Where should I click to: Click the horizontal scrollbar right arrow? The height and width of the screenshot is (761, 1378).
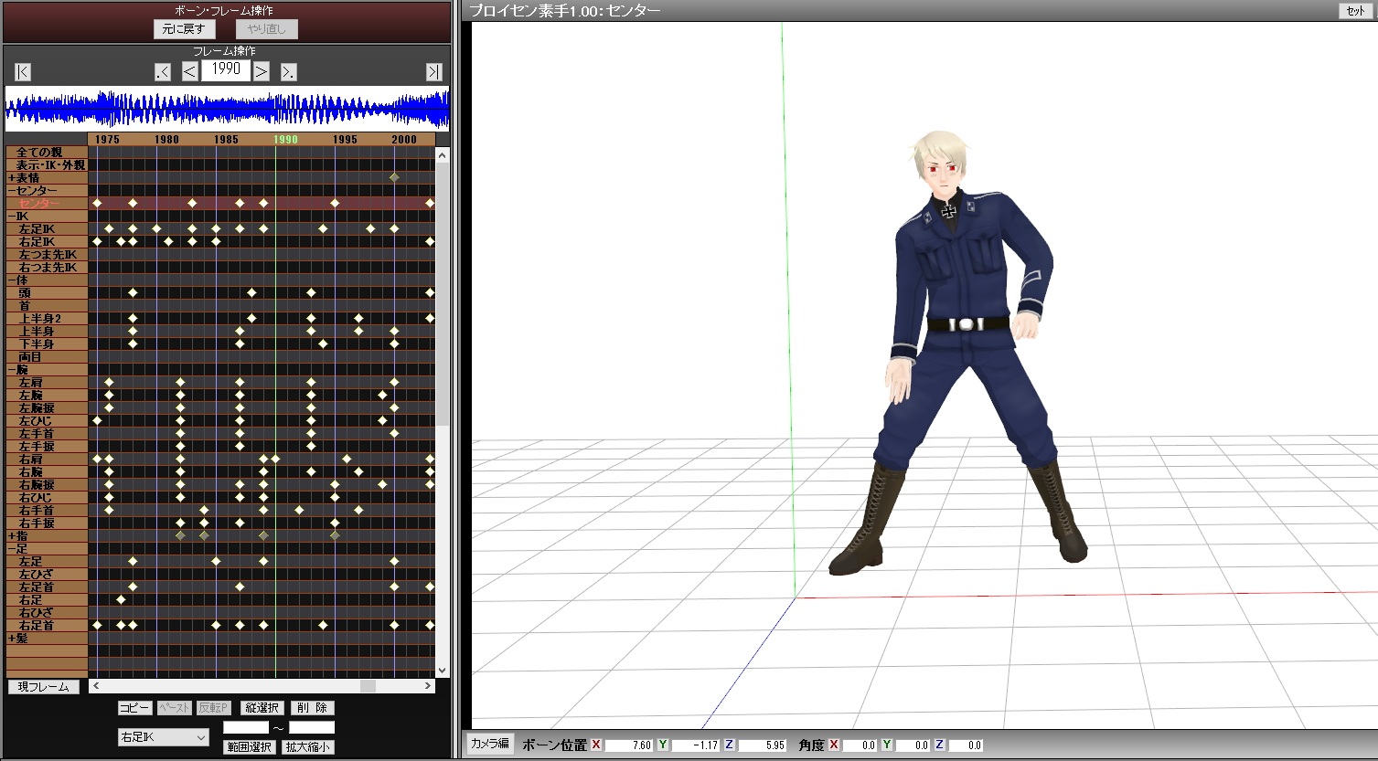tap(429, 686)
